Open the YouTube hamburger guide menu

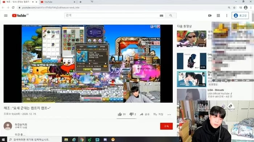point(6,16)
